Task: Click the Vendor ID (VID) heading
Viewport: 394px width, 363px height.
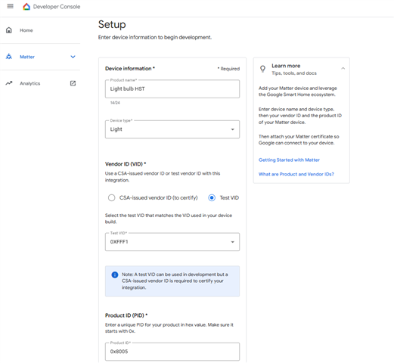Action: coord(126,164)
